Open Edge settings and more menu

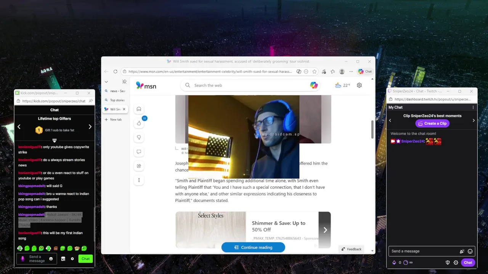pyautogui.click(x=351, y=72)
